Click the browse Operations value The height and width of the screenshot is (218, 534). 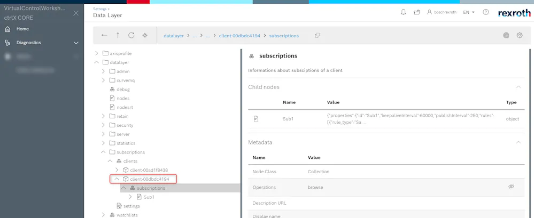[x=315, y=188]
